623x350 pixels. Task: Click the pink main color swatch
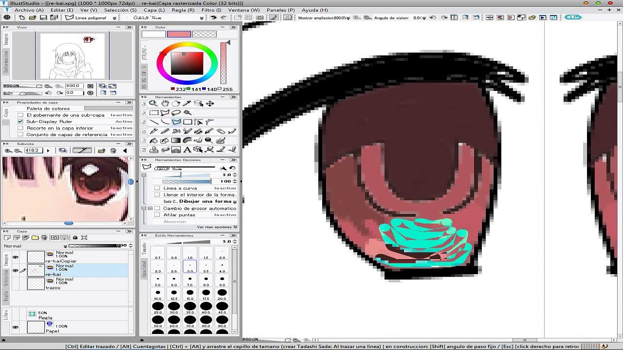(x=179, y=35)
